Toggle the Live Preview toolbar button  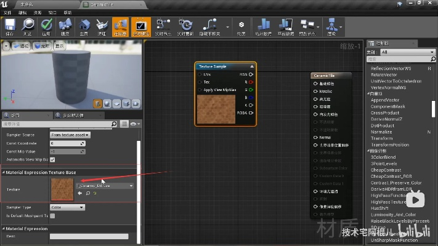click(x=140, y=25)
